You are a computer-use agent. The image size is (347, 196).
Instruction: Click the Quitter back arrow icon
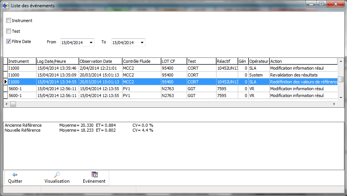pos(15,175)
